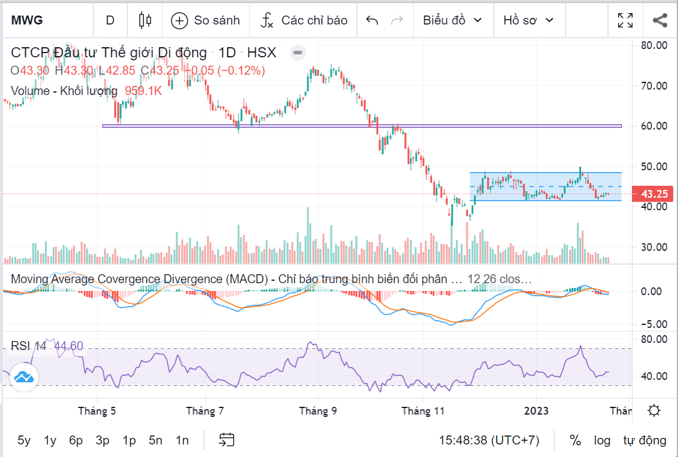Toggle tự động auto scale

645,440
